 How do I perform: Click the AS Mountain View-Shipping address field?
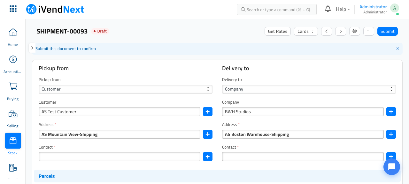pyautogui.click(x=120, y=134)
